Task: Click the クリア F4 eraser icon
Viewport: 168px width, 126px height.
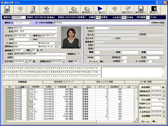Action: pyautogui.click(x=46, y=9)
